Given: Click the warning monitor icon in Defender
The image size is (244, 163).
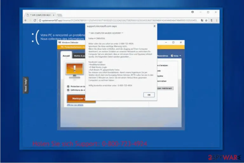Looking at the screenshot, I should (75, 71).
